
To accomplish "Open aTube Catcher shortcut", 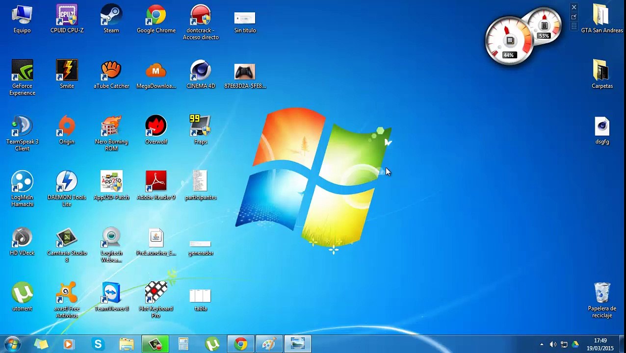I will point(111,75).
